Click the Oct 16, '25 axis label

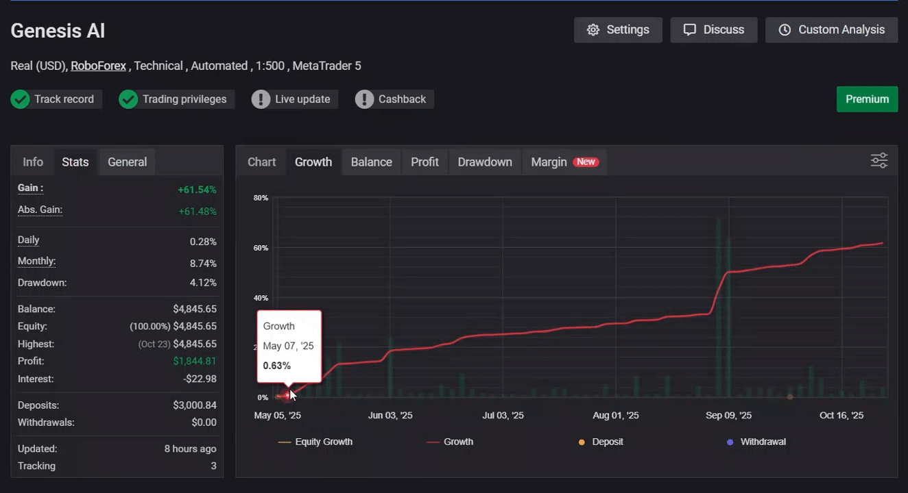click(841, 416)
